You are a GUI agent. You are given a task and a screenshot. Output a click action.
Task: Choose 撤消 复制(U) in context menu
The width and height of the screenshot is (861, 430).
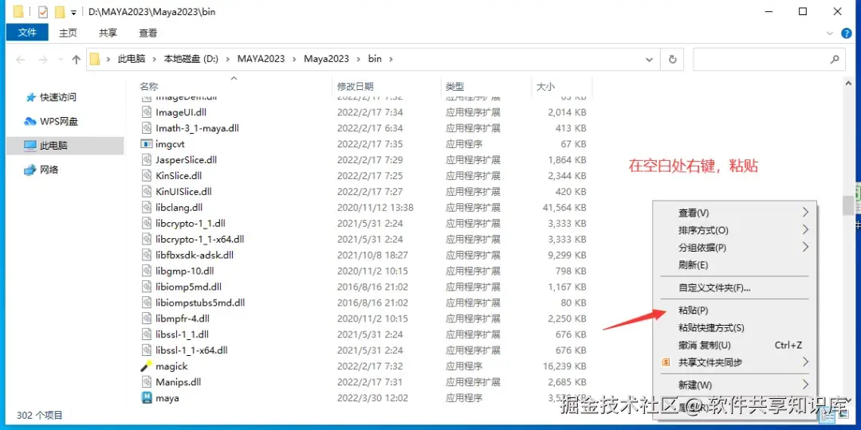click(x=734, y=345)
